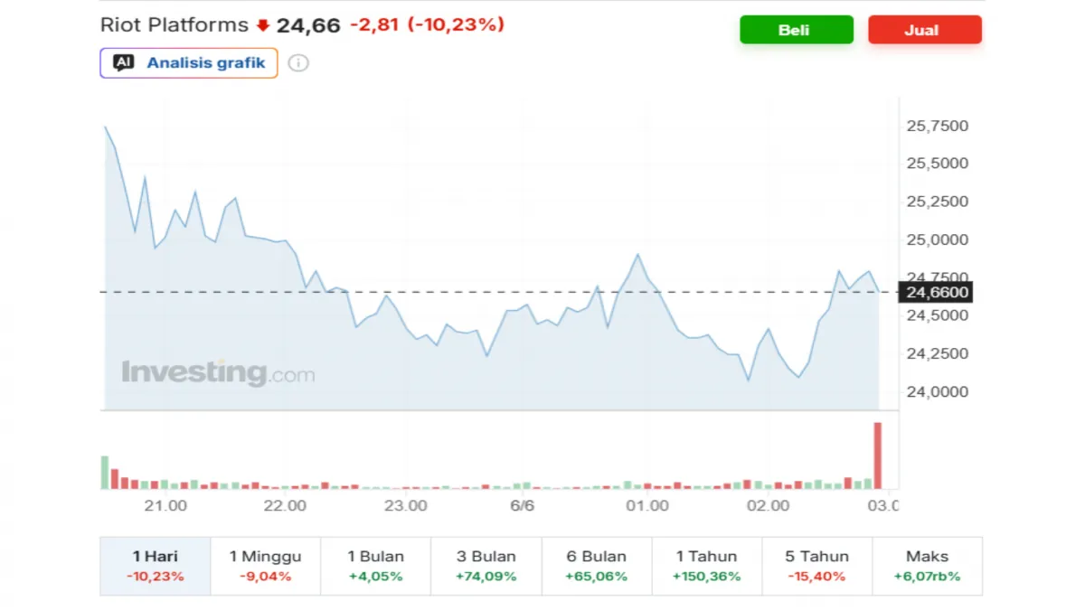
Task: Click the 25,2500 price axis label
Action: click(937, 202)
